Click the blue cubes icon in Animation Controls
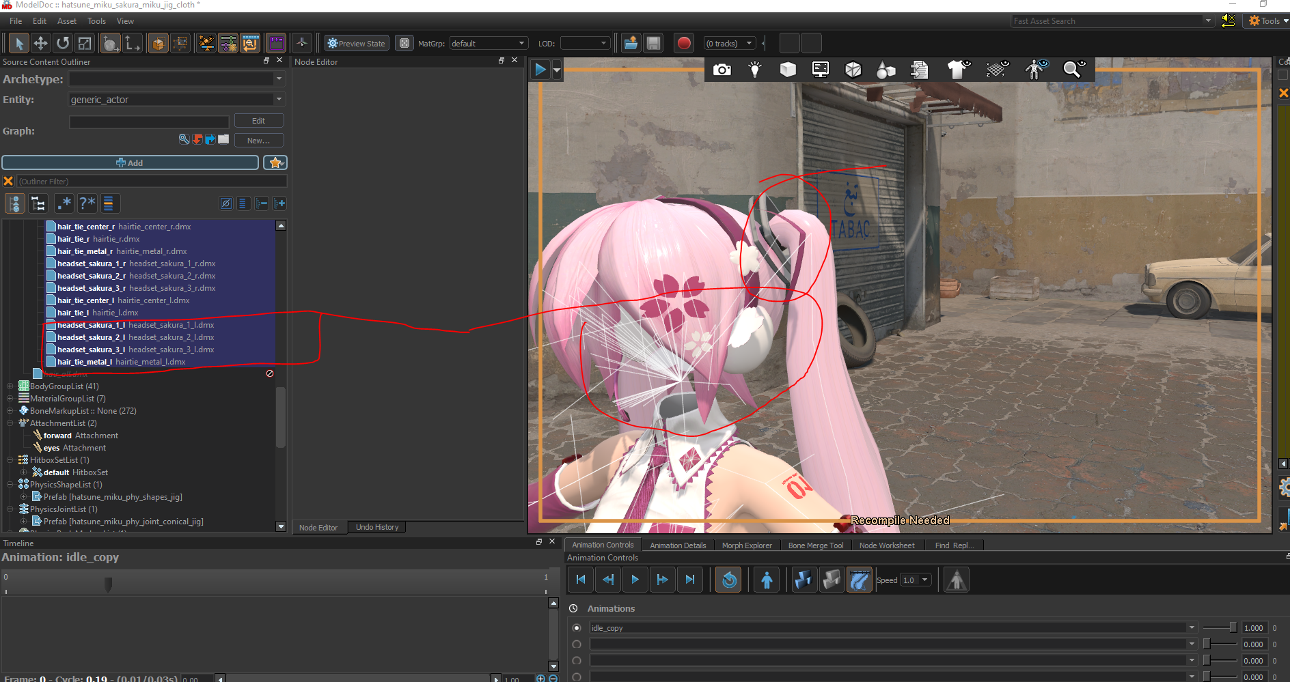Image resolution: width=1290 pixels, height=682 pixels. (804, 580)
